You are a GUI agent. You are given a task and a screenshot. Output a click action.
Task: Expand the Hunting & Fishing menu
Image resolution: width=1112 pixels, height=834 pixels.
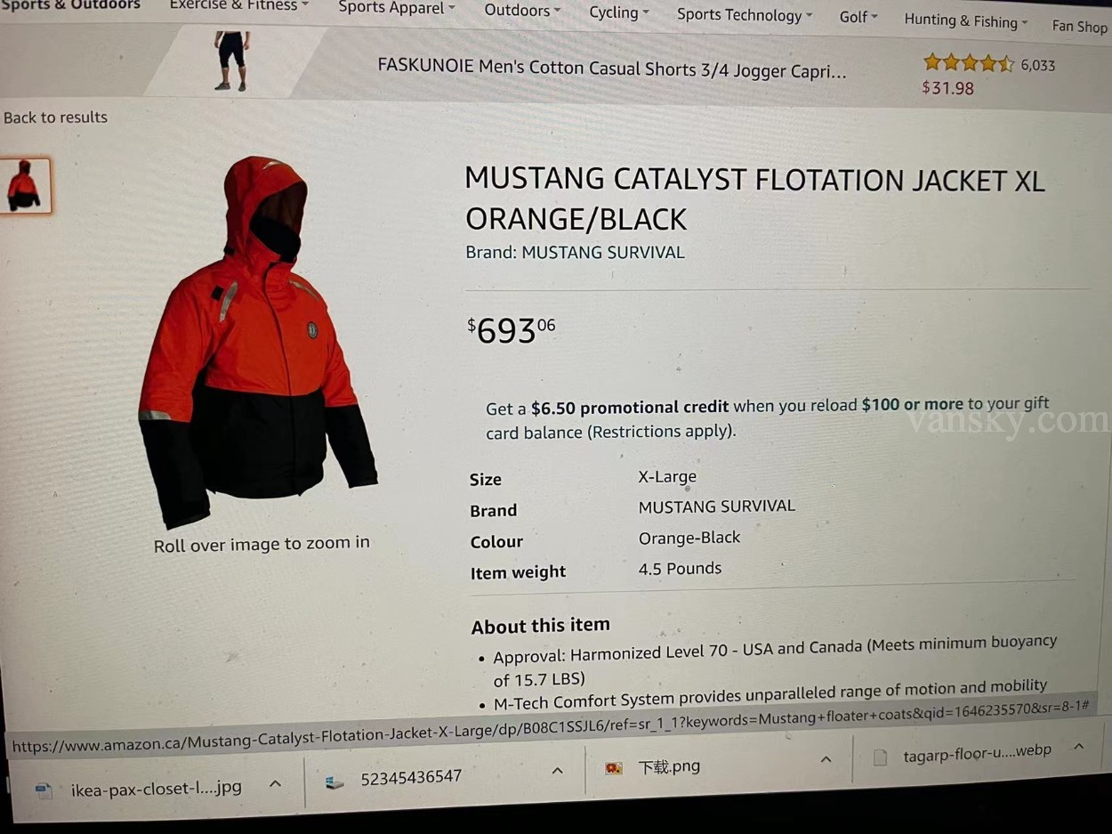coord(966,20)
